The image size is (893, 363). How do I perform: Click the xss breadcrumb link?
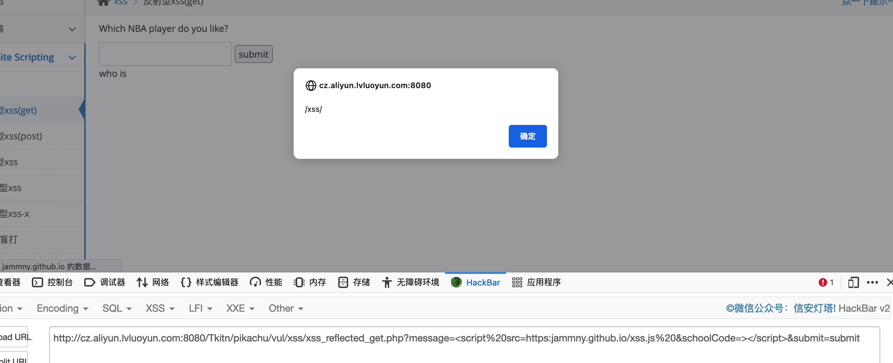pos(120,3)
